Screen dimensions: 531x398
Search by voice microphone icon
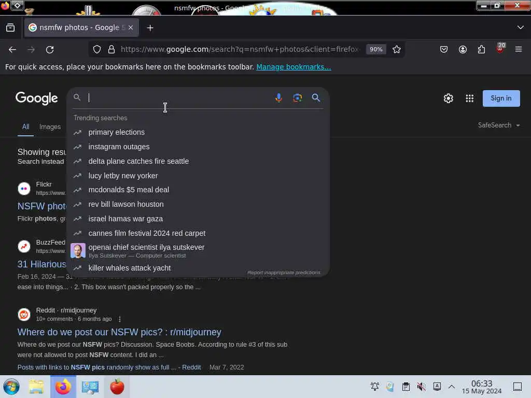pyautogui.click(x=278, y=98)
